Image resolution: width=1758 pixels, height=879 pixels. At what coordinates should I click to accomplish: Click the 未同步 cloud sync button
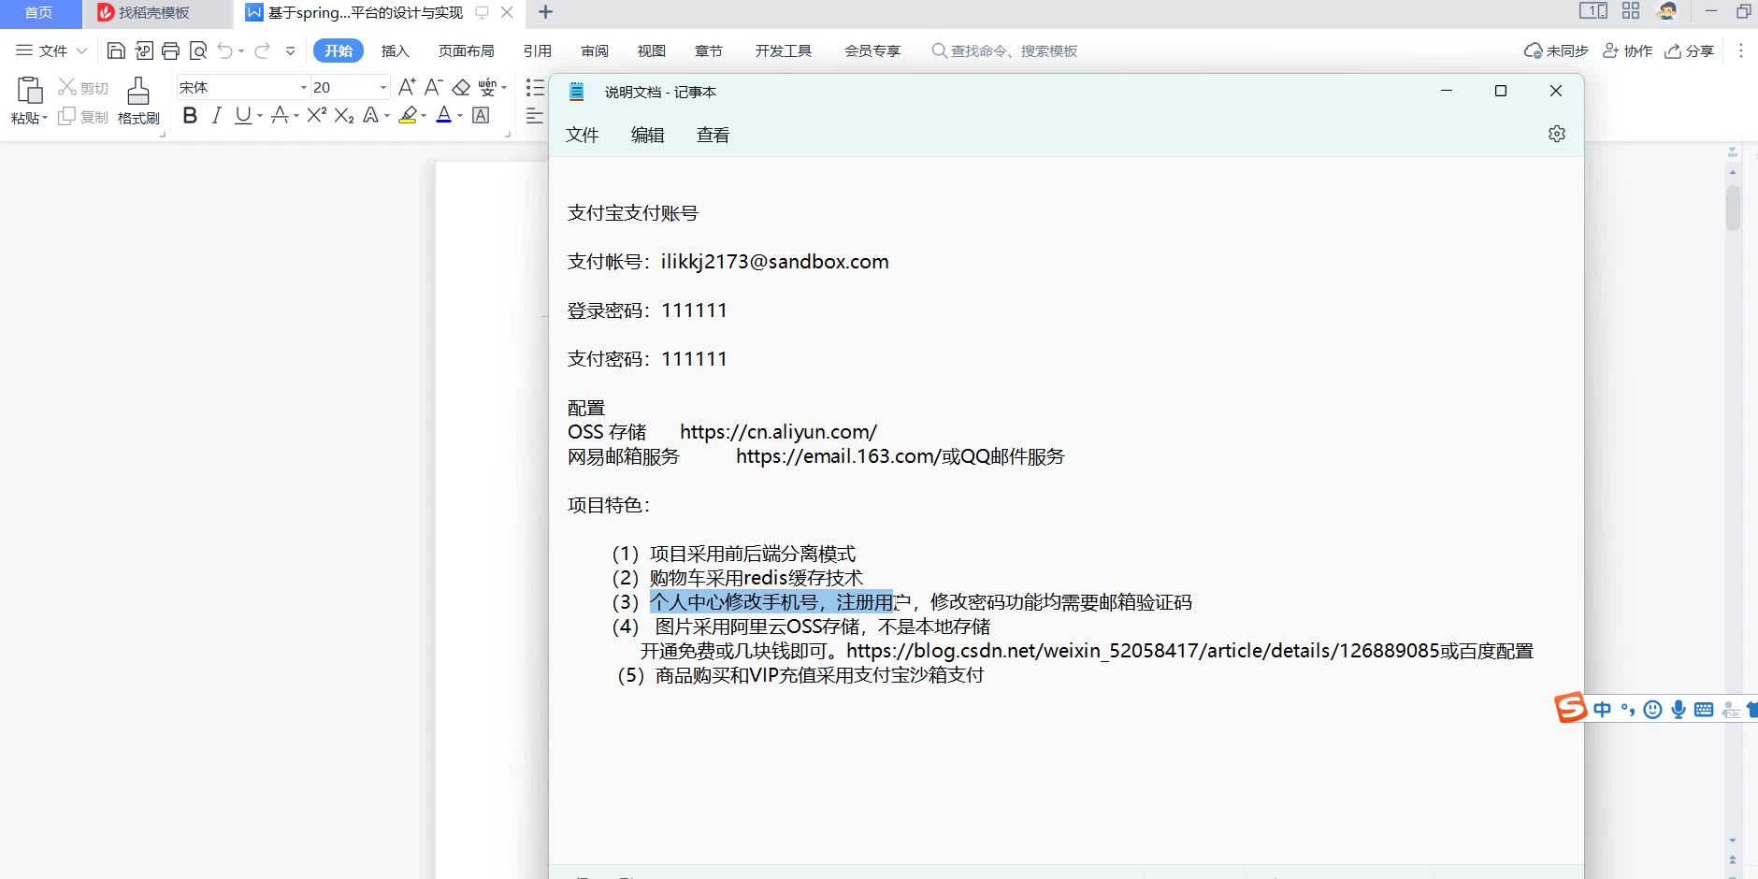pos(1556,50)
